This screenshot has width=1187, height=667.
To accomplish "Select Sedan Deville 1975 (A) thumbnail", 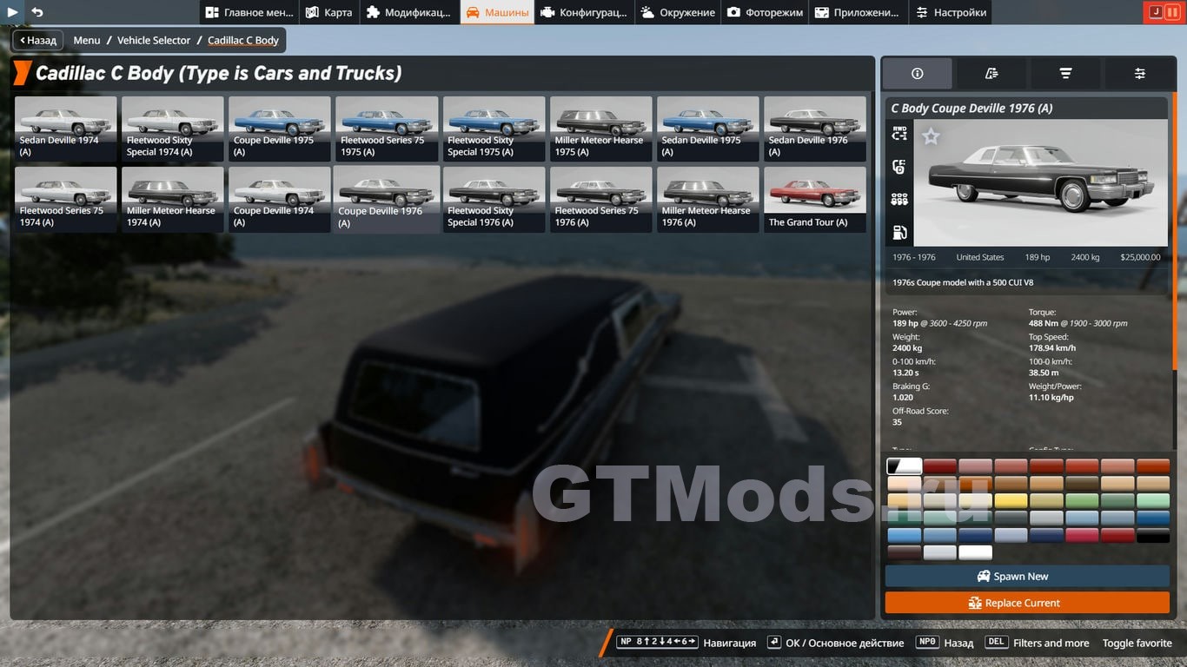I will pyautogui.click(x=708, y=129).
